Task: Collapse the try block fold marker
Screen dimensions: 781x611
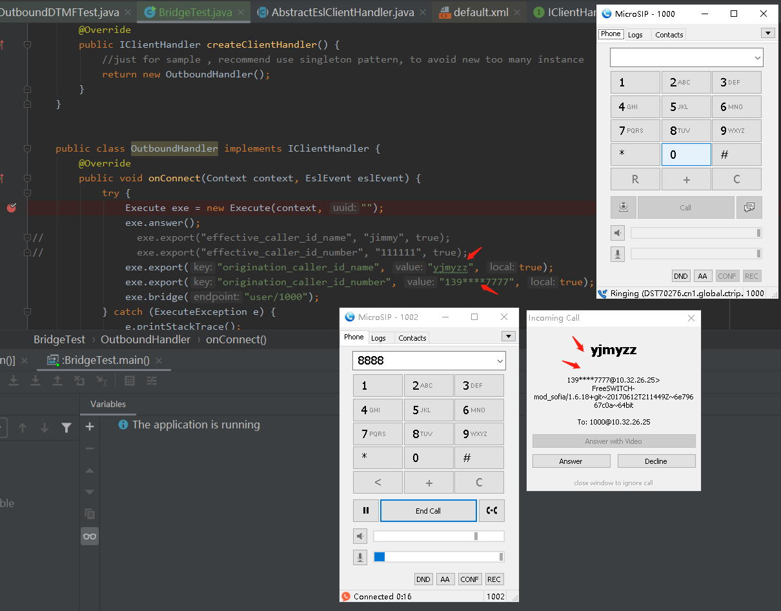Action: pos(27,193)
